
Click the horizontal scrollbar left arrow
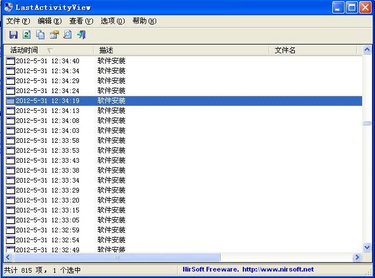[8, 257]
